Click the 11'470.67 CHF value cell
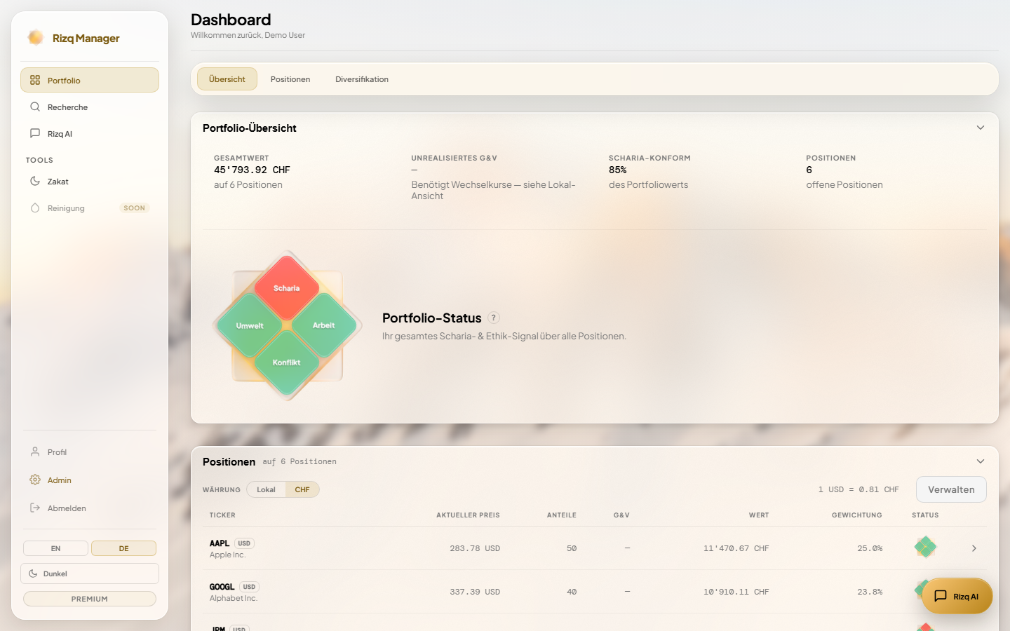Image resolution: width=1010 pixels, height=631 pixels. (736, 548)
